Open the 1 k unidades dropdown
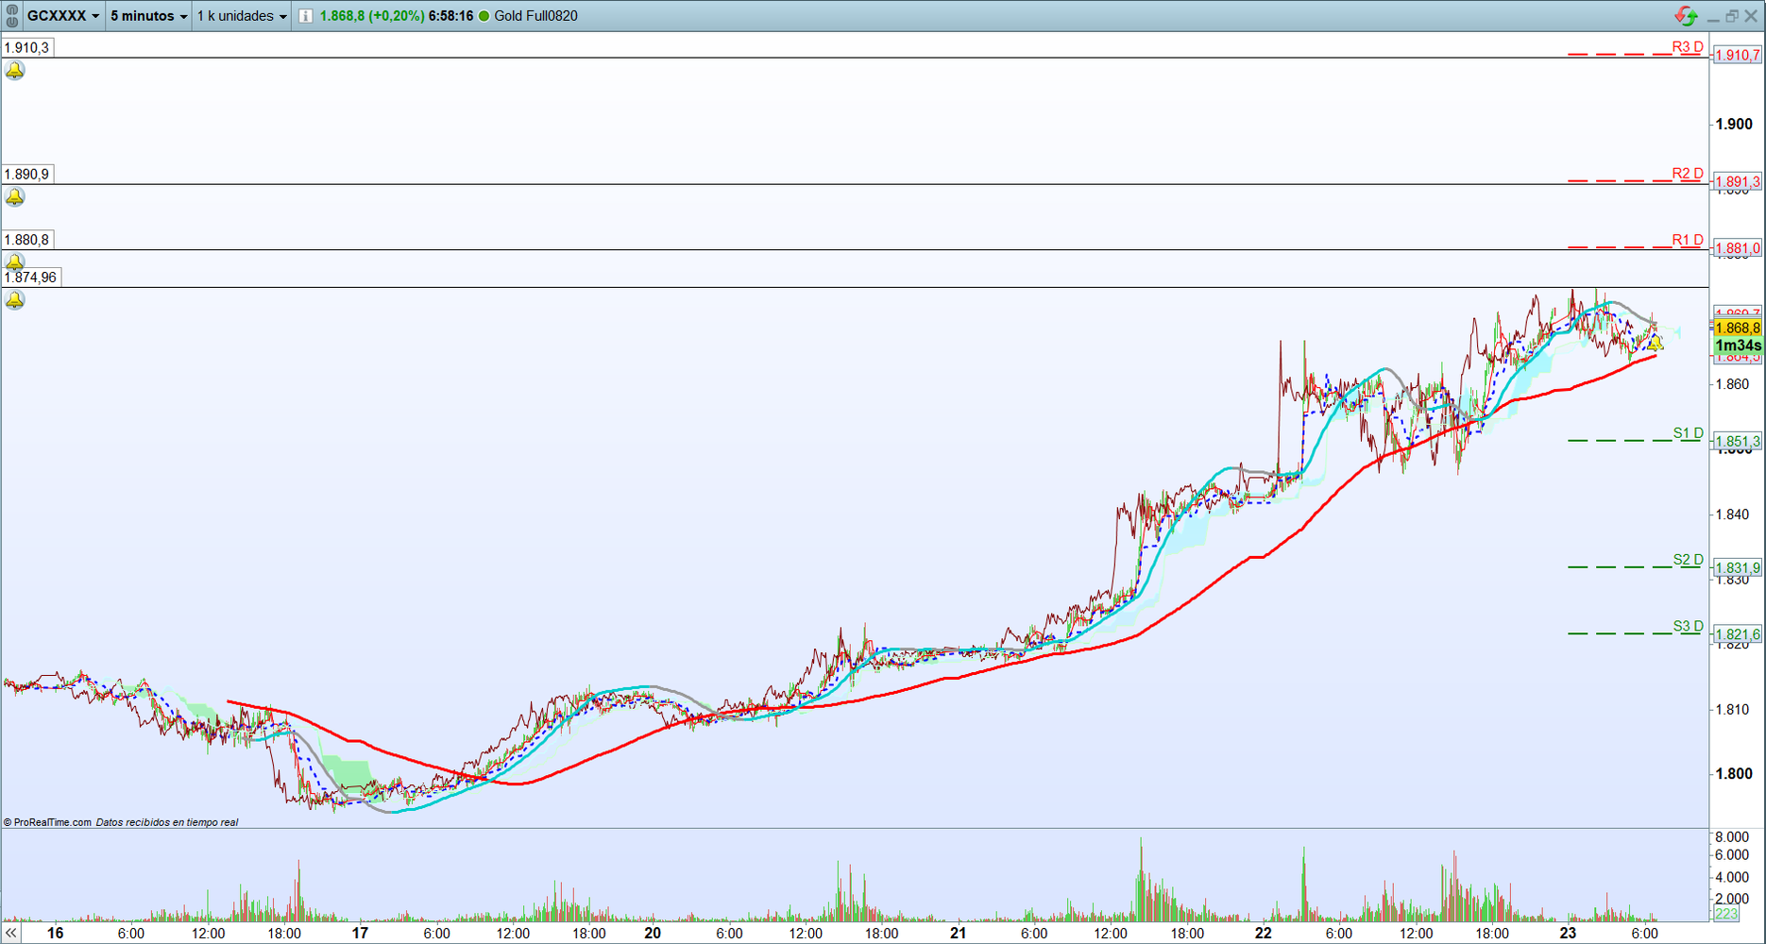The width and height of the screenshot is (1766, 944). [x=242, y=16]
